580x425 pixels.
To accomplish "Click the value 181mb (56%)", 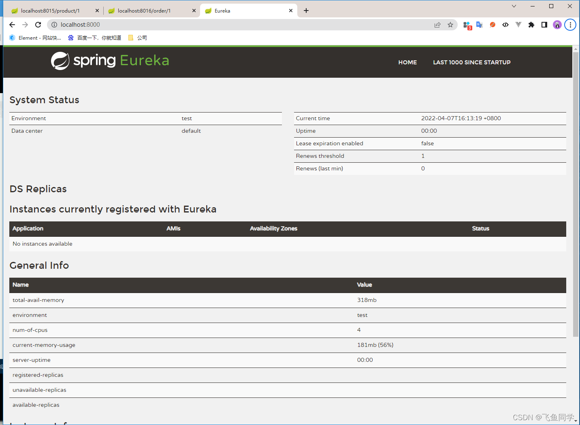I will coord(375,345).
